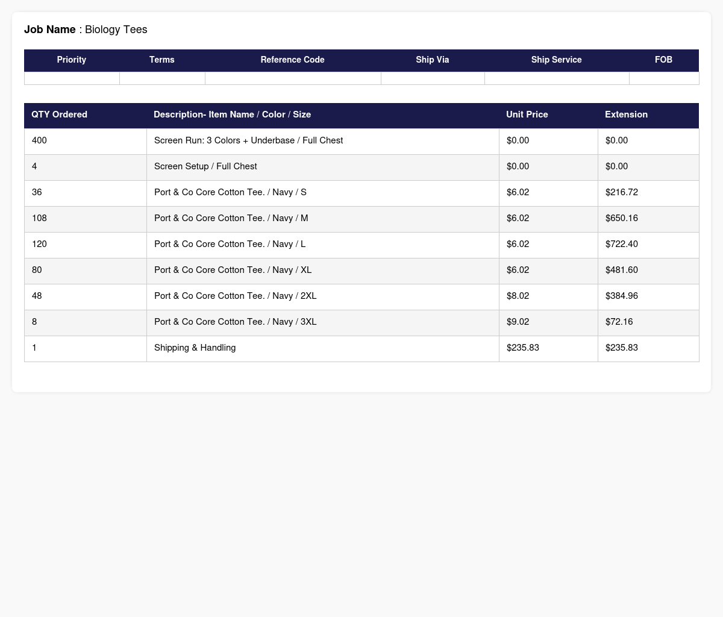Click quantity 120 in Navy / L row
Viewport: 723px width, 617px height.
point(39,244)
